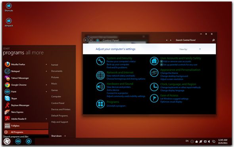The width and height of the screenshot is (234, 147).
Task: Click the Clock, Language, and Region icon
Action: coord(154,87)
